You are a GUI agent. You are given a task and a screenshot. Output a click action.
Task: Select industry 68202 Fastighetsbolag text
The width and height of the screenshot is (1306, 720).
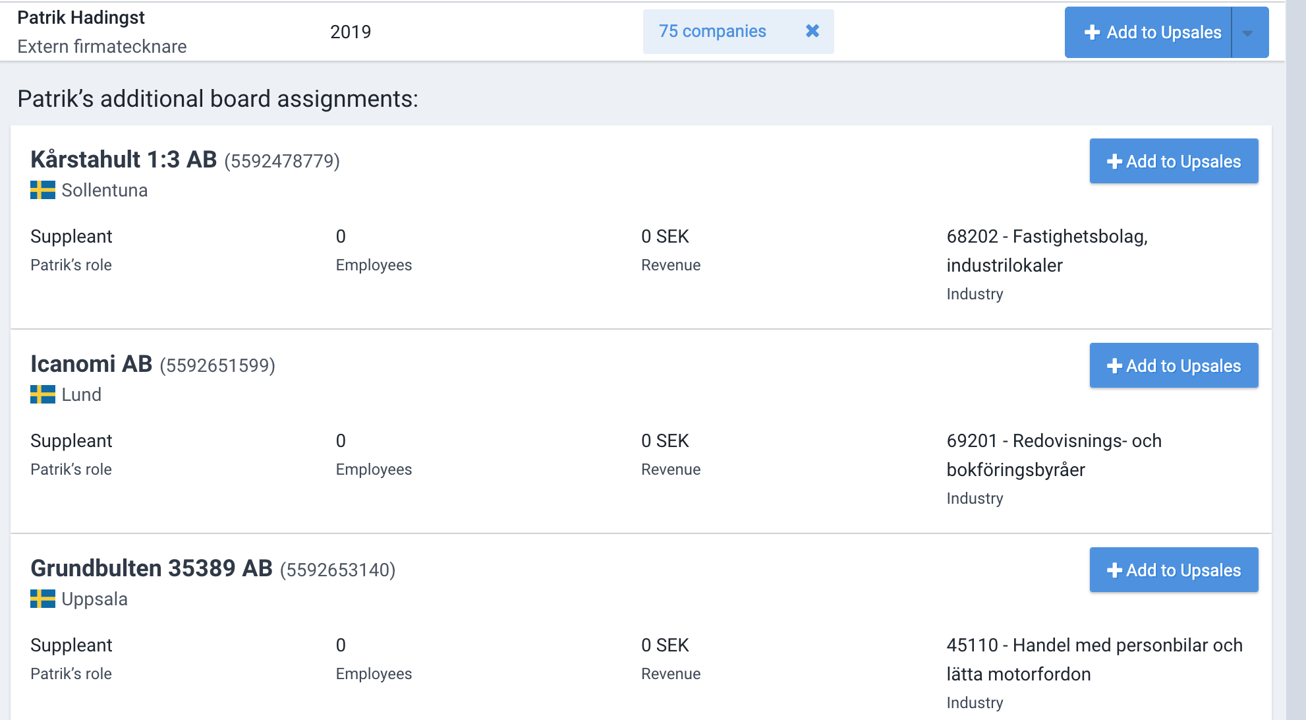click(1047, 251)
